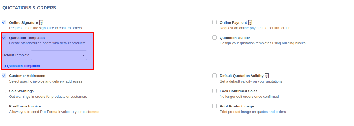Image resolution: width=354 pixels, height=126 pixels.
Task: Click the arrow icon before Quotation Templates link
Action: [x=5, y=66]
